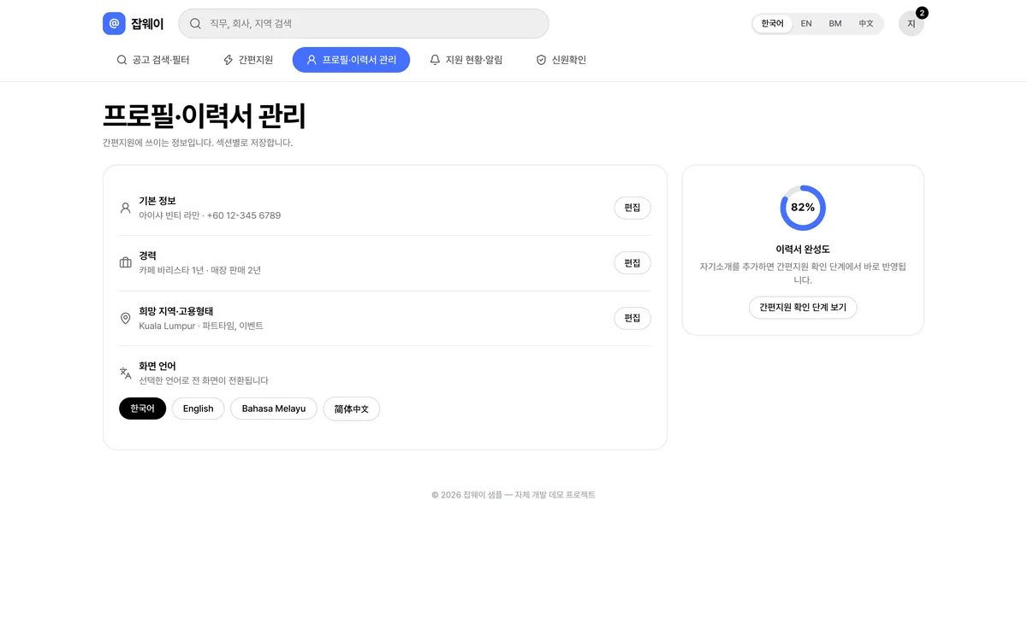Switch header language to 한국어
Screen dimensions: 1027x641
[772, 24]
